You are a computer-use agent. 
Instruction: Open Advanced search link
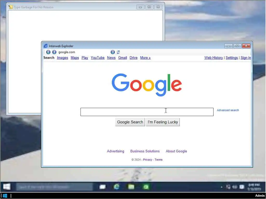(x=228, y=110)
